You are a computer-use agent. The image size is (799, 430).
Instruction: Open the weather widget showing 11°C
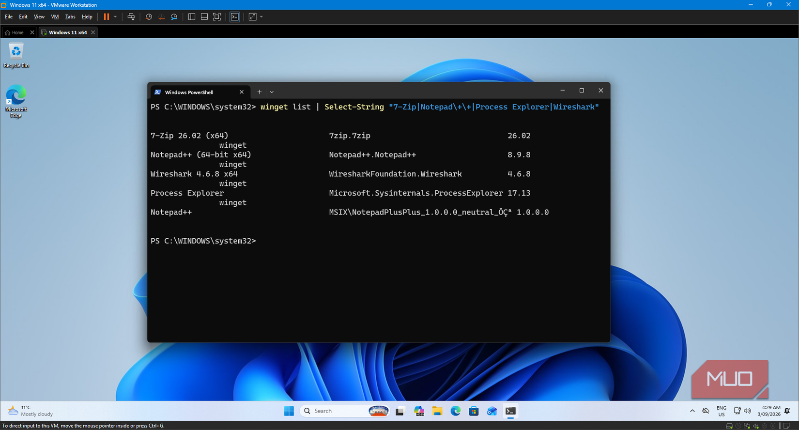pyautogui.click(x=31, y=411)
